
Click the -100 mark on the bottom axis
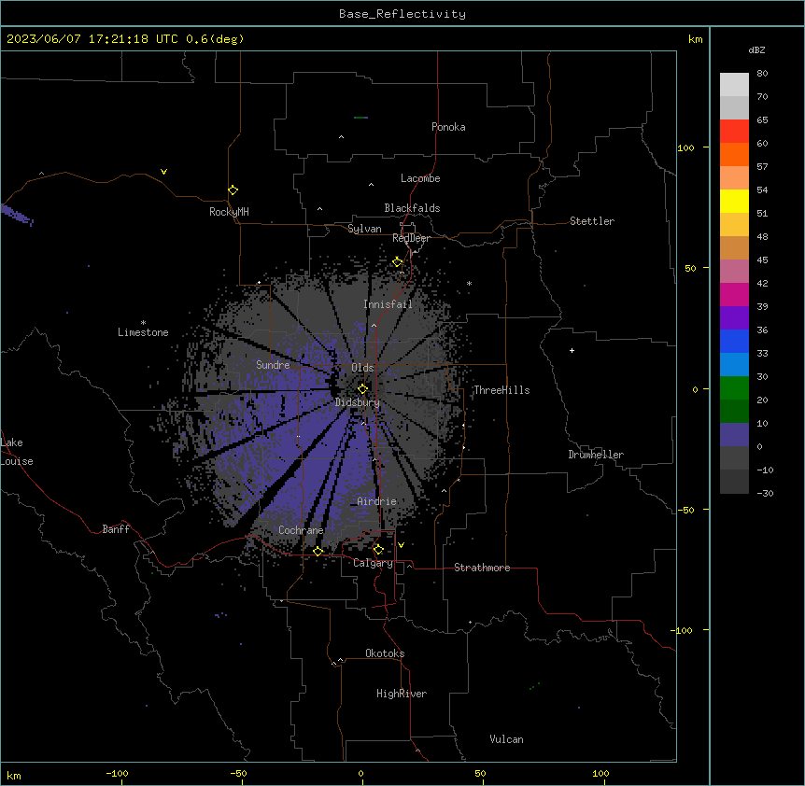[117, 773]
